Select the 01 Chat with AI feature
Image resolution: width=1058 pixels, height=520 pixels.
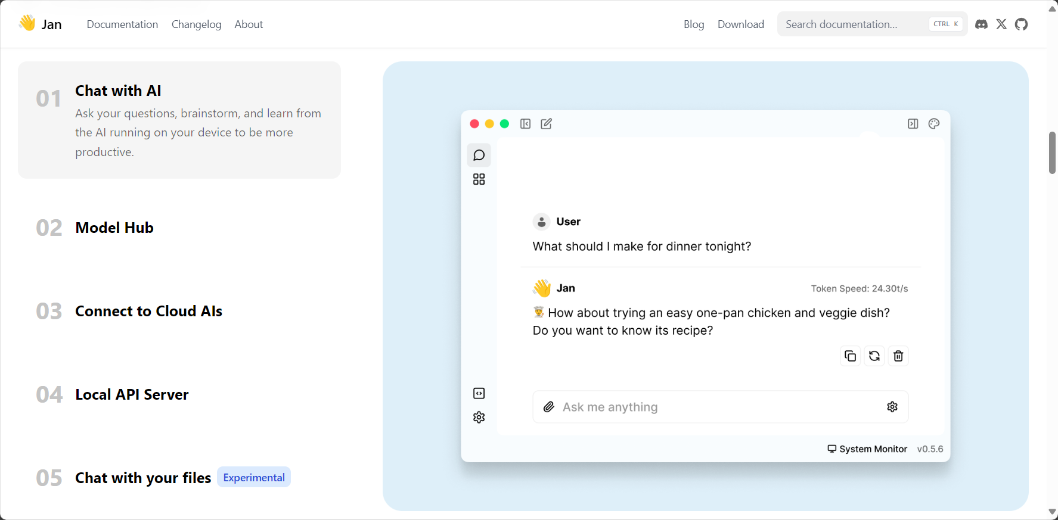tap(179, 120)
